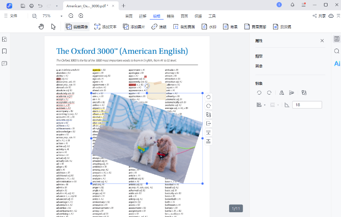Click the cloud upload icon
341x217 pixels.
click(331, 16)
